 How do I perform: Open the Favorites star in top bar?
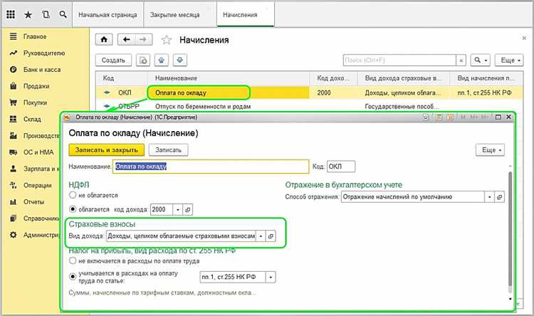point(28,15)
